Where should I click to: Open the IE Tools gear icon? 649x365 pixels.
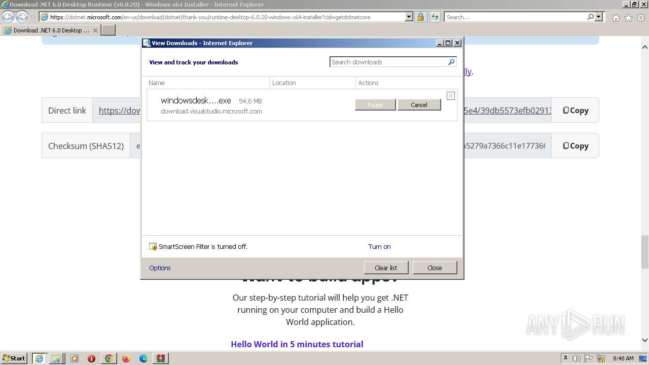coord(641,18)
